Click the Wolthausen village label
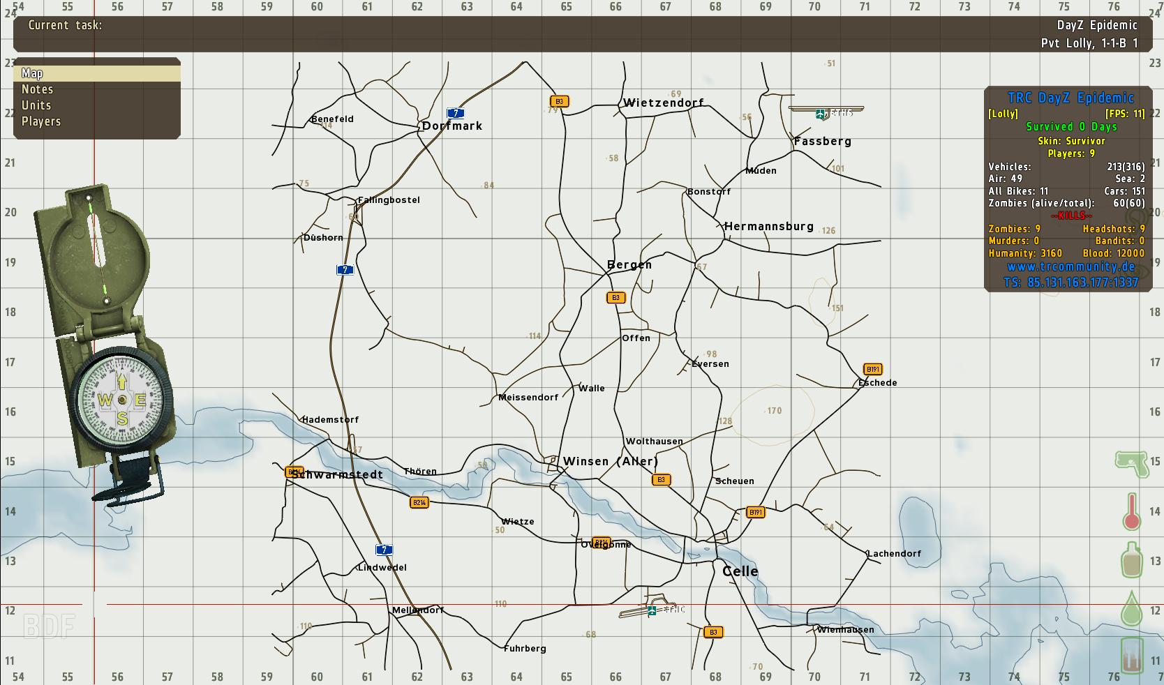Image resolution: width=1164 pixels, height=685 pixels. (655, 442)
